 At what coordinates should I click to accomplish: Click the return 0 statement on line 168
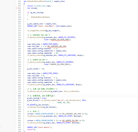pos(31,130)
